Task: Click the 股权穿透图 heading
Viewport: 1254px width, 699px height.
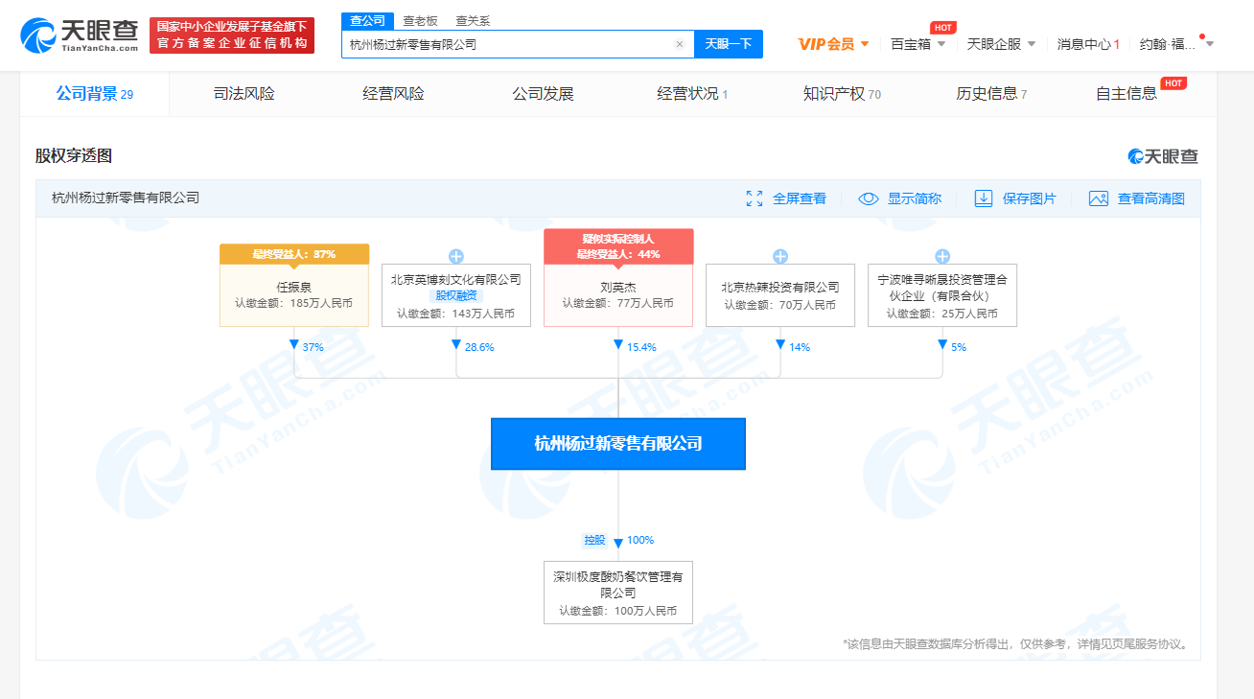Action: (x=74, y=156)
